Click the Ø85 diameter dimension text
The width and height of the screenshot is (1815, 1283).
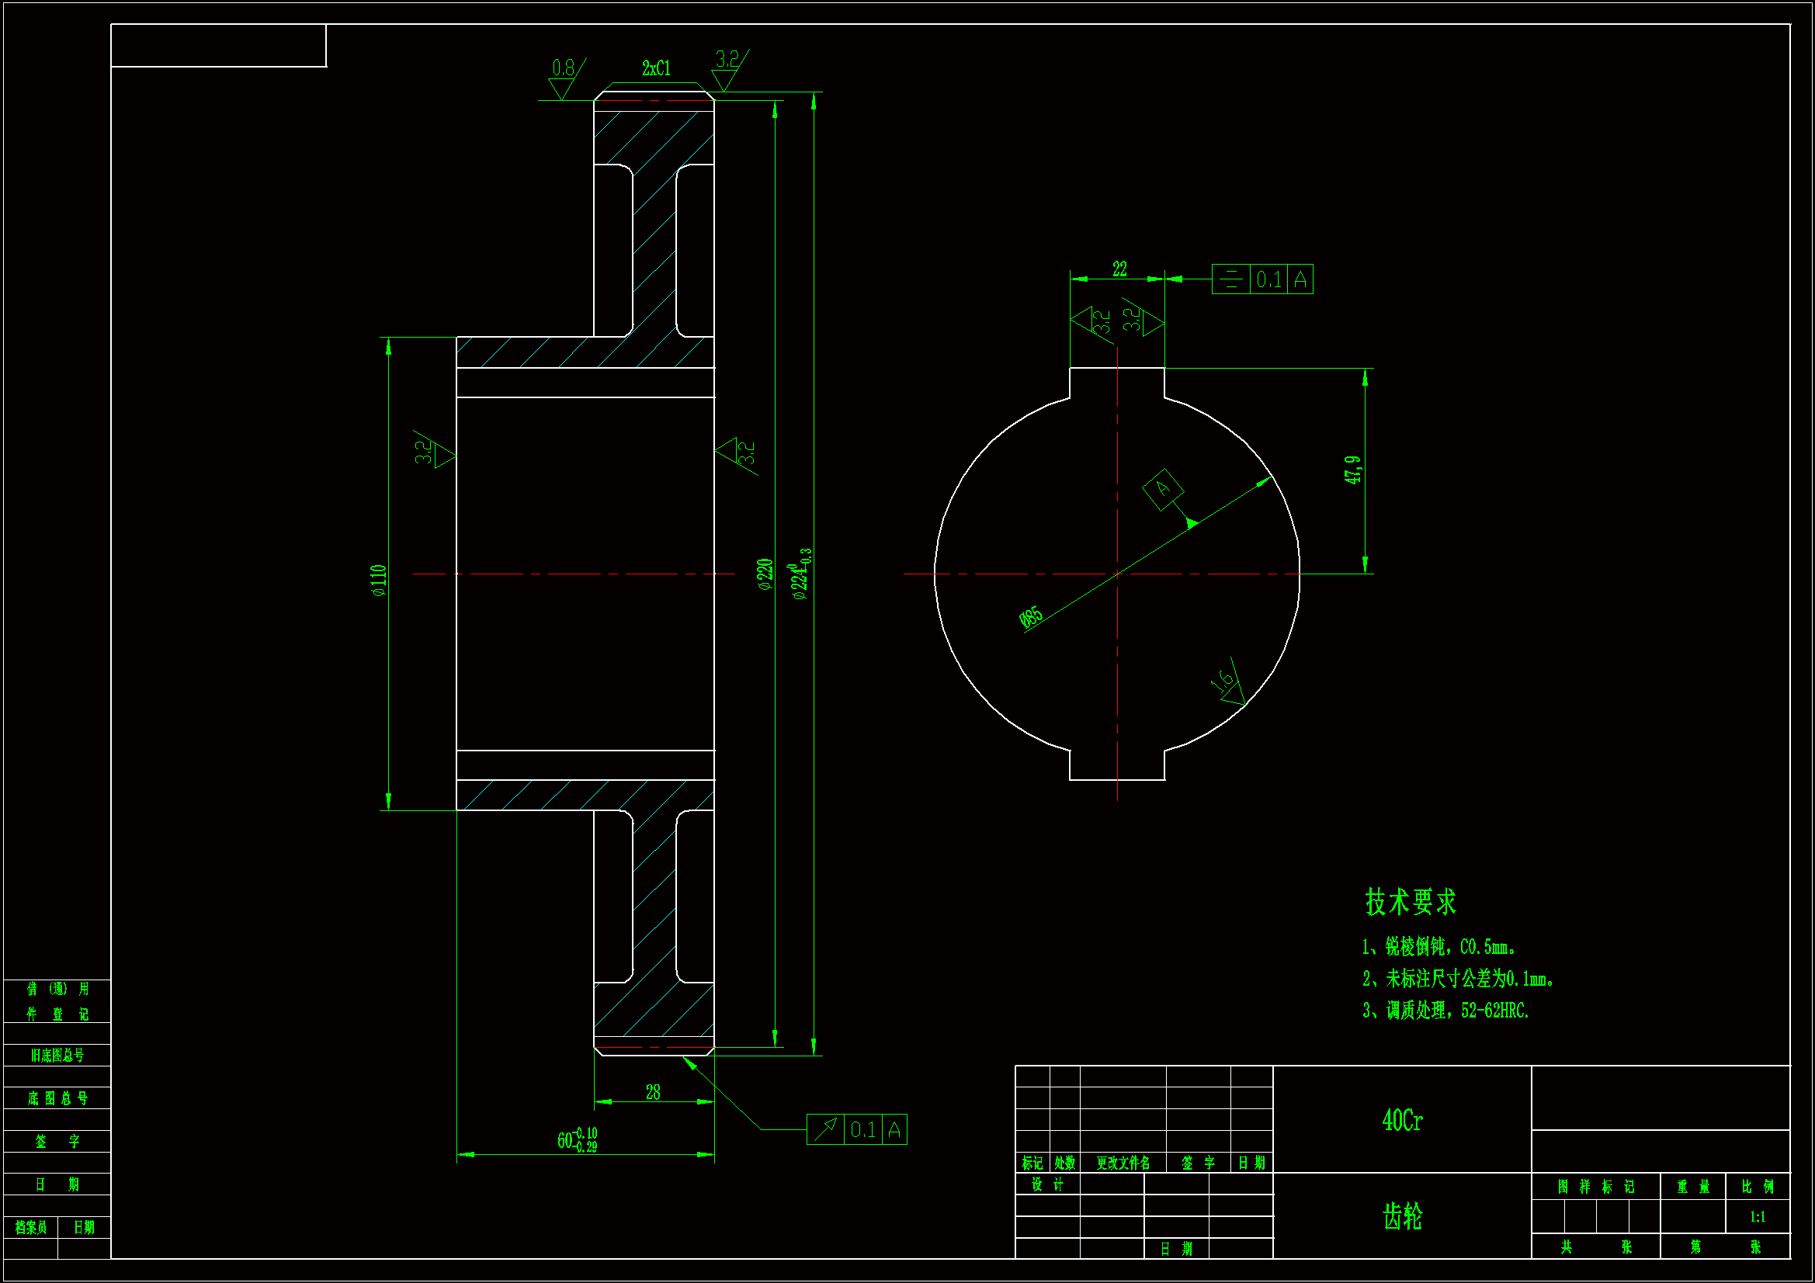pyautogui.click(x=1031, y=618)
